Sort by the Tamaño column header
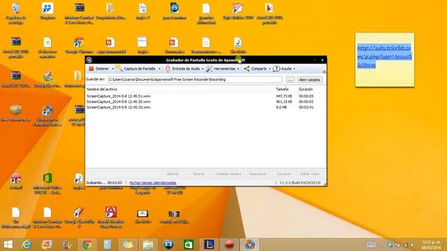Screen dimensions: 447x251 coord(282,89)
